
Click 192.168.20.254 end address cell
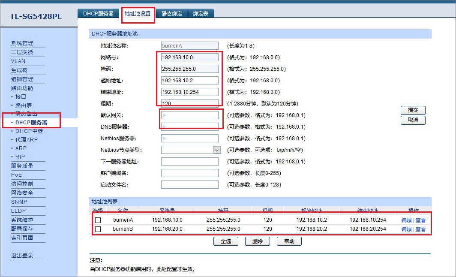click(368, 229)
